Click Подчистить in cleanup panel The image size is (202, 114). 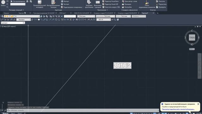[x=161, y=4]
